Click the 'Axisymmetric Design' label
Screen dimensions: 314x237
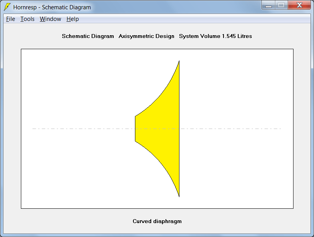(147, 36)
